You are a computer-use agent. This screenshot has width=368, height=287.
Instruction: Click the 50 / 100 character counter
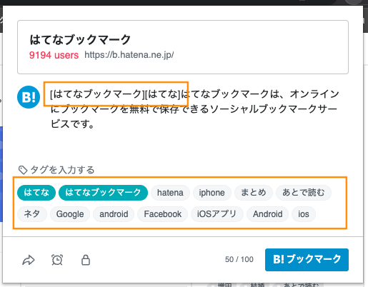coord(239,259)
